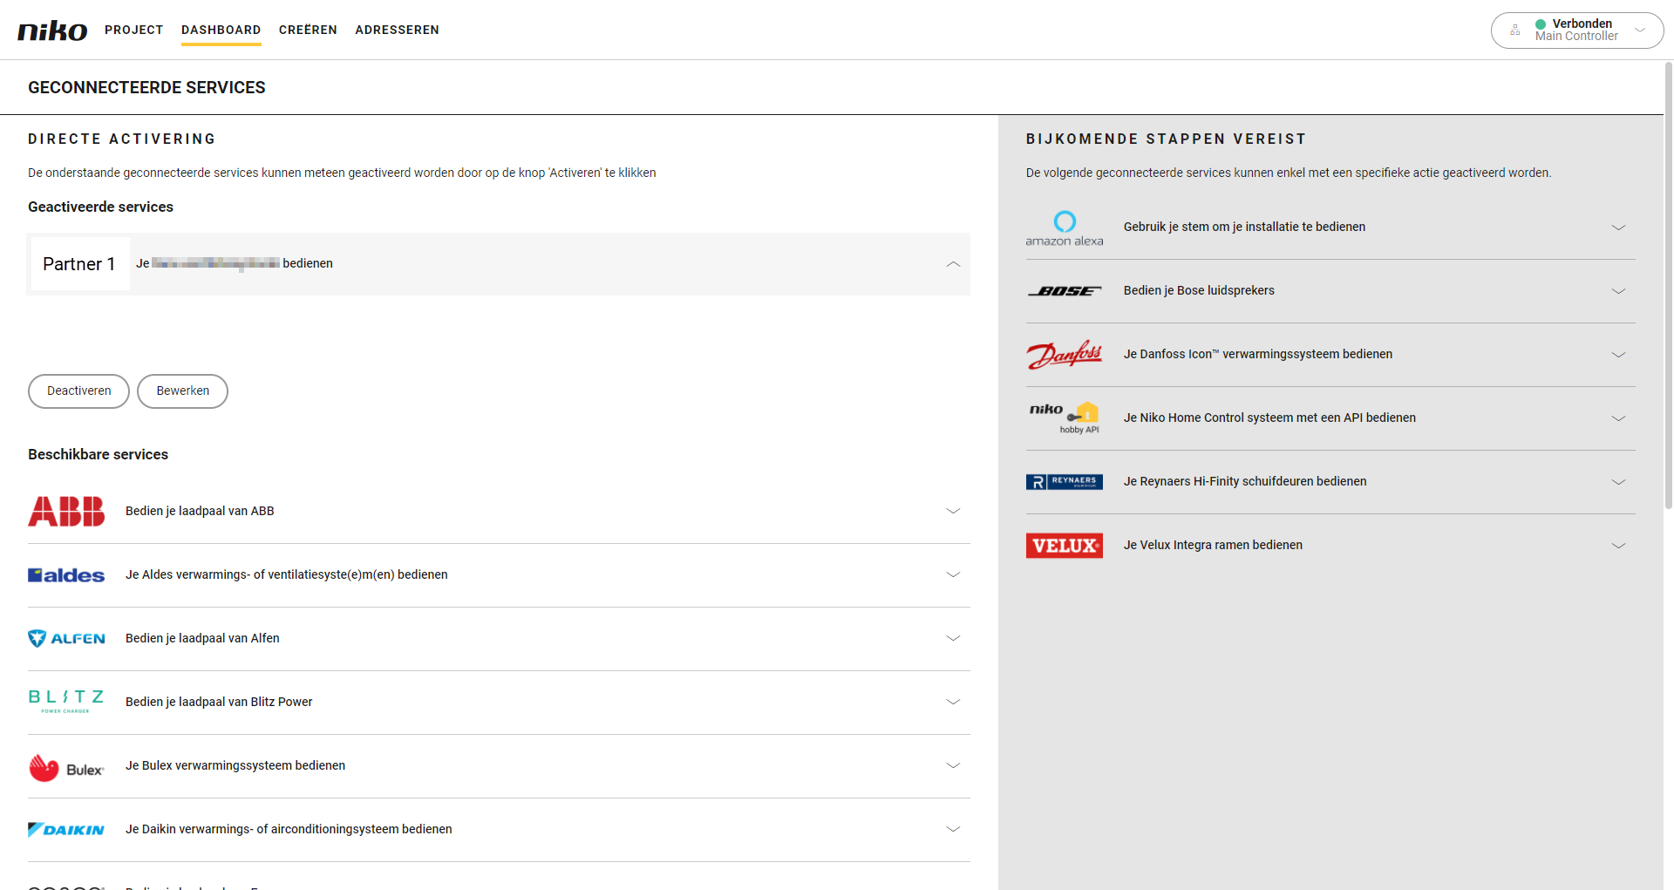Click the Velux logo icon

(x=1064, y=546)
